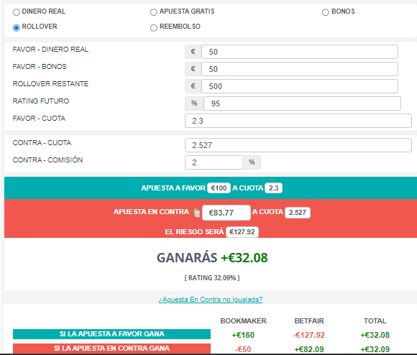Click the SI LA APUESTA EN CONTRA GANA bar
The height and width of the screenshot is (355, 417).
[x=111, y=349]
